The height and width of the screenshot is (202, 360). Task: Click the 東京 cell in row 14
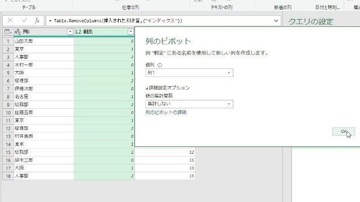44,144
